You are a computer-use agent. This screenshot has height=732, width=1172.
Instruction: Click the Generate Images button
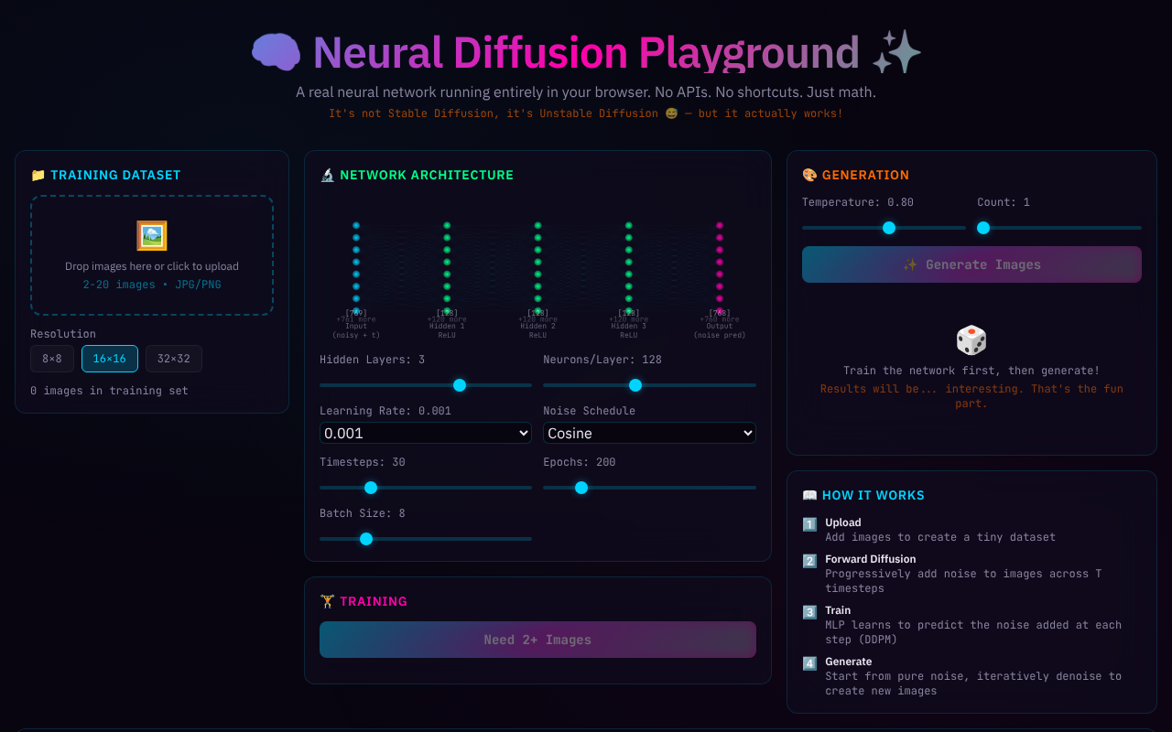971,264
